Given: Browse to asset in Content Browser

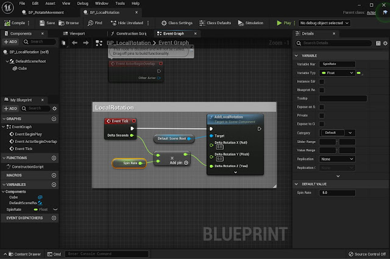Looking at the screenshot, I should [69, 23].
